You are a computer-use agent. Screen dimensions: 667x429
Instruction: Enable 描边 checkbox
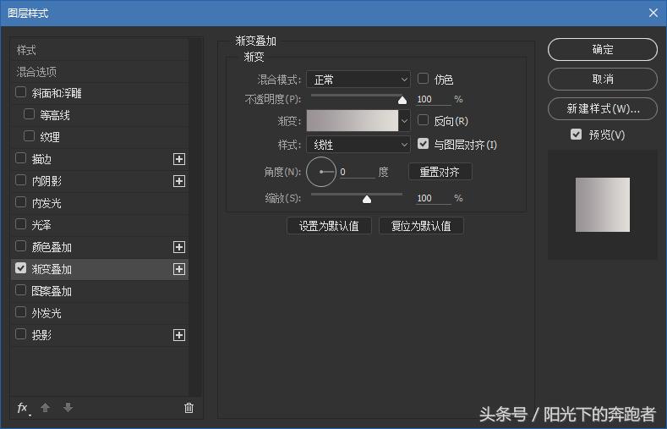[x=20, y=158]
